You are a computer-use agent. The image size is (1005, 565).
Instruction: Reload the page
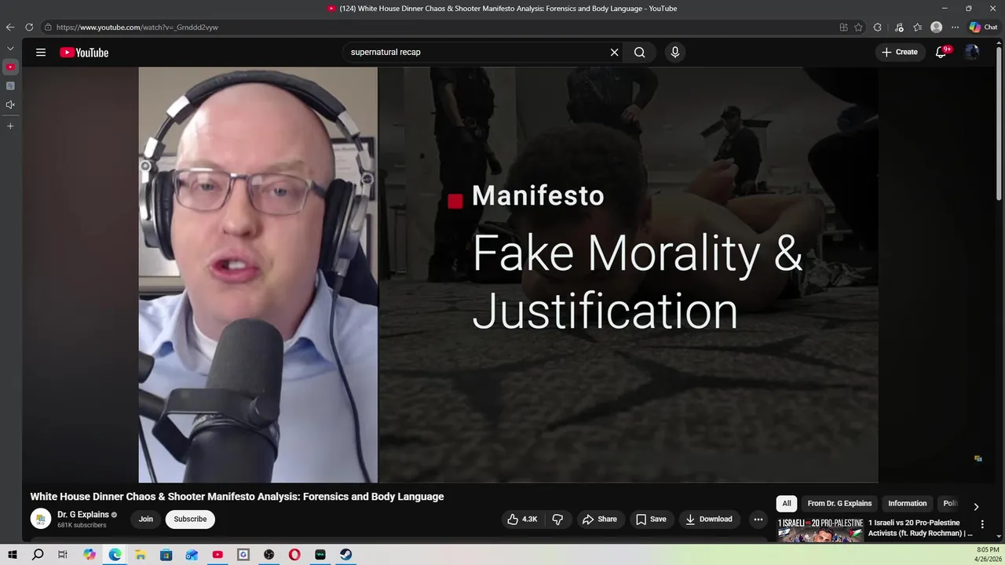(x=29, y=27)
